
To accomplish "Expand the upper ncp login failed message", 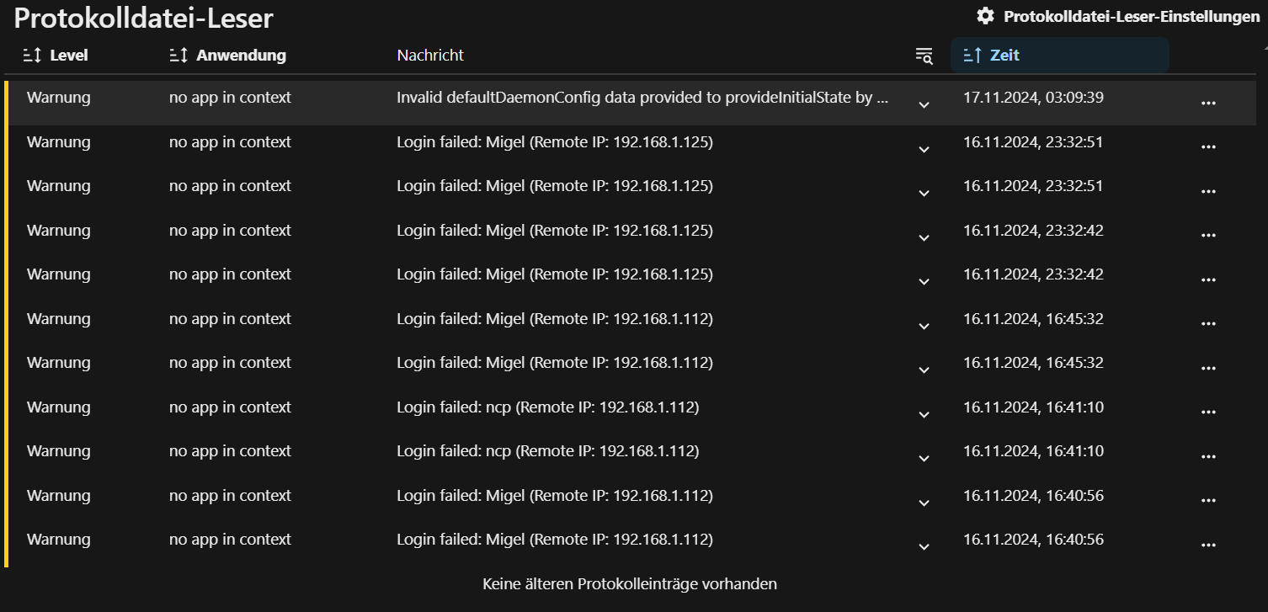I will tap(924, 415).
